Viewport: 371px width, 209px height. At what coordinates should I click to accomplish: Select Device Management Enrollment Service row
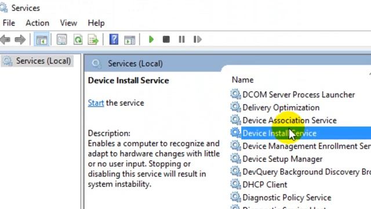[307, 146]
